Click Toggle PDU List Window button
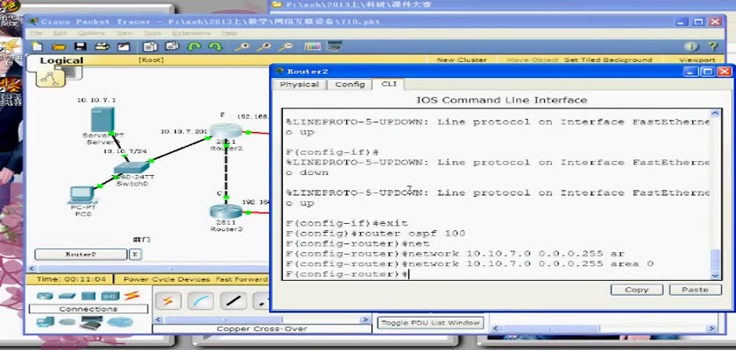This screenshot has height=350, width=736. 430,323
